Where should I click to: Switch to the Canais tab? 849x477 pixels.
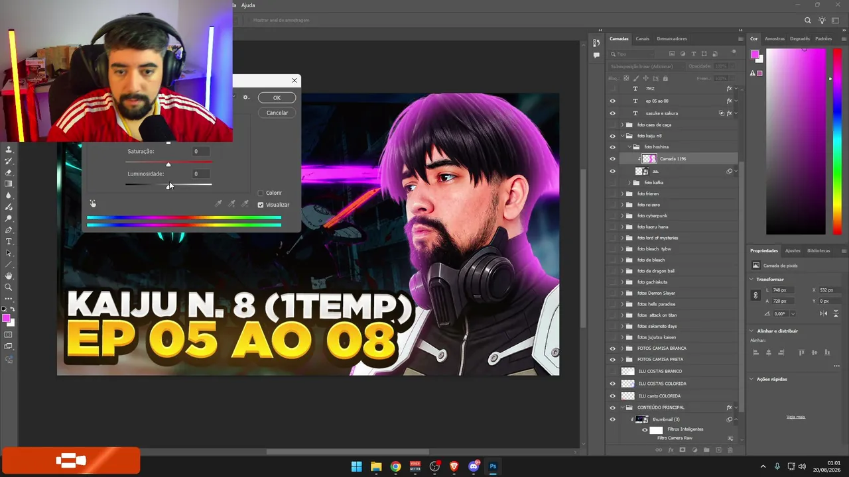[642, 38]
